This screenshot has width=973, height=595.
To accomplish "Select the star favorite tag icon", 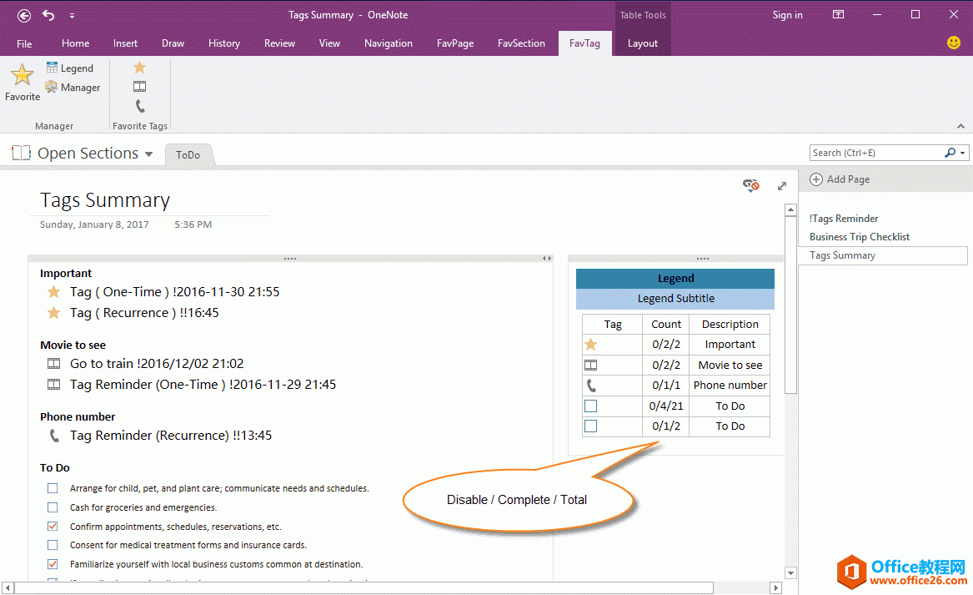I will [138, 66].
